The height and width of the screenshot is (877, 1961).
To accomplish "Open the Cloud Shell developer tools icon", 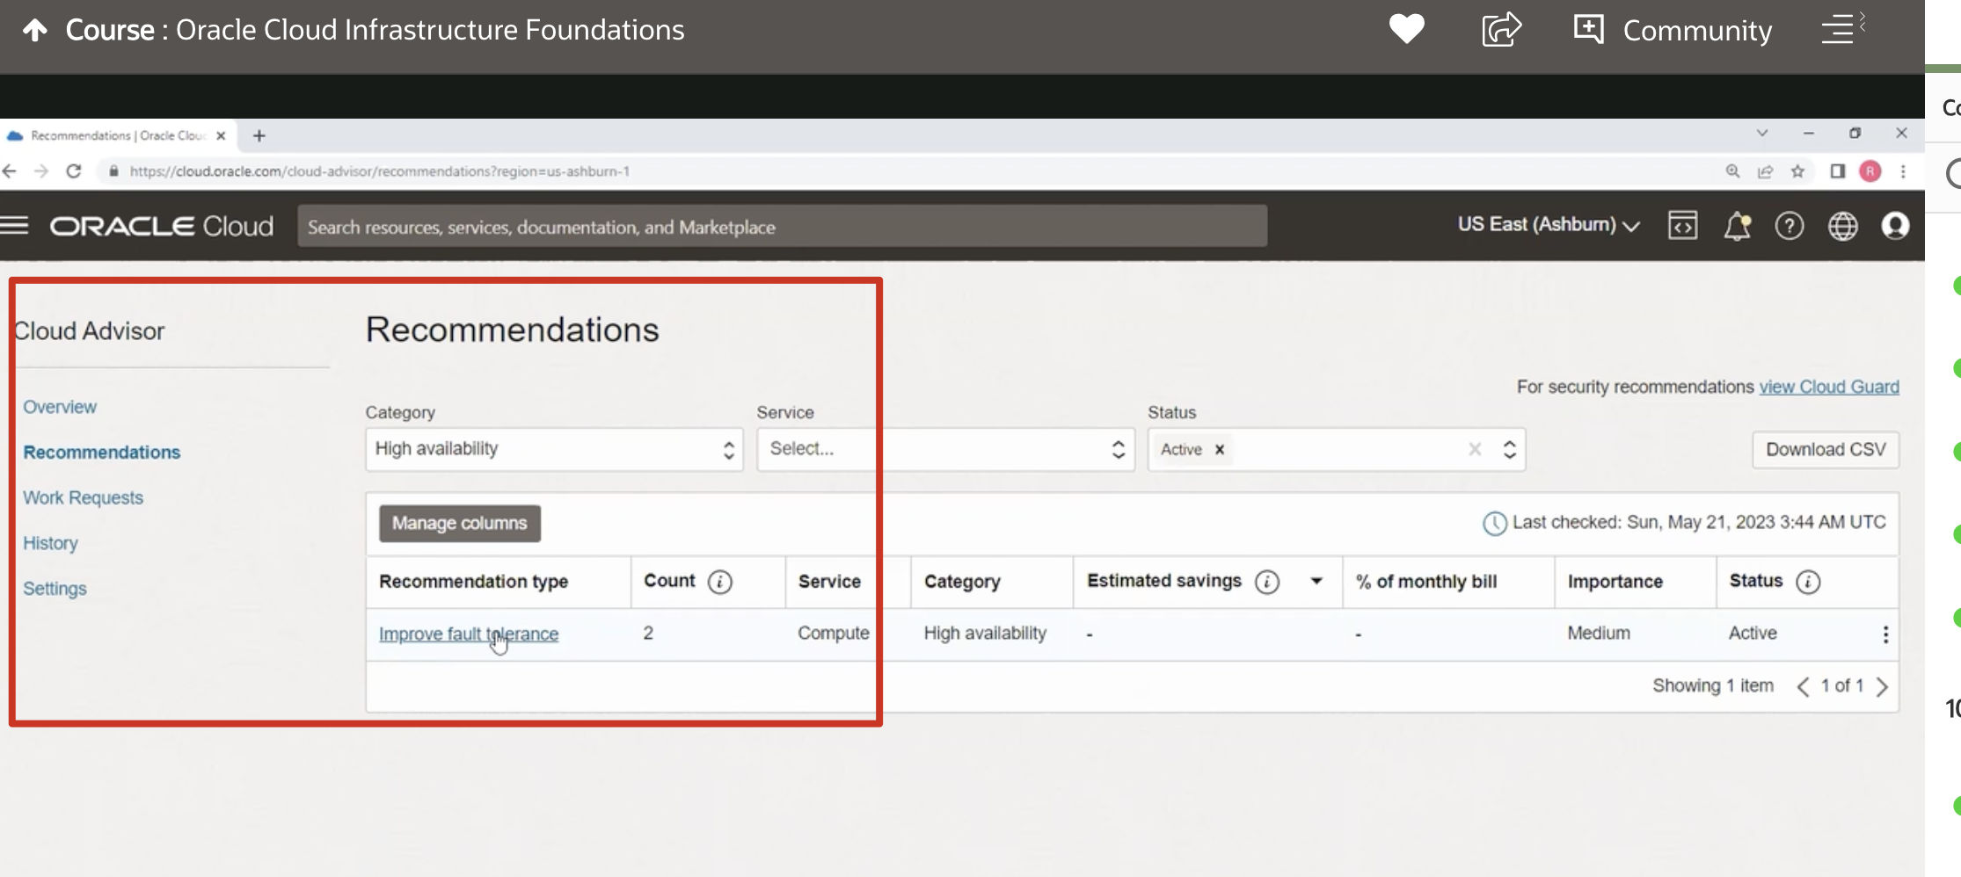I will (1682, 226).
